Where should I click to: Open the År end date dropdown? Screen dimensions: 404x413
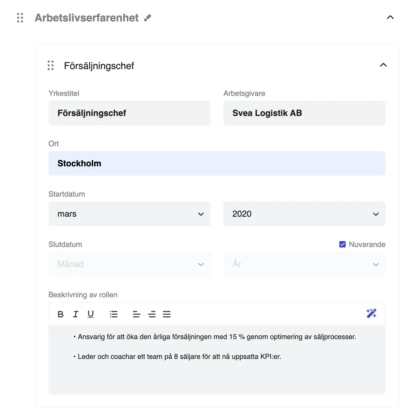pos(304,264)
